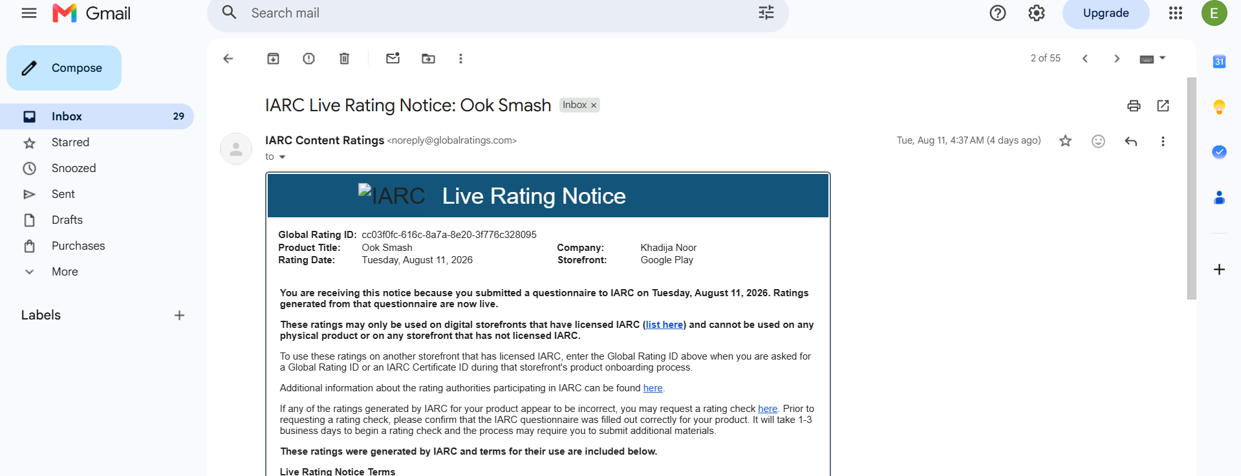The width and height of the screenshot is (1241, 476).
Task: Add an emoji reaction
Action: pos(1098,141)
